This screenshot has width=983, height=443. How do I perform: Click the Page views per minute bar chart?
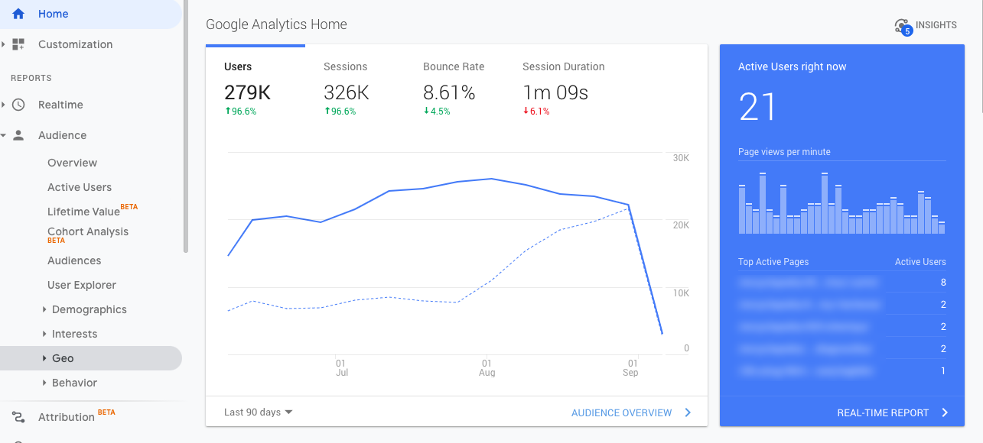pos(841,202)
